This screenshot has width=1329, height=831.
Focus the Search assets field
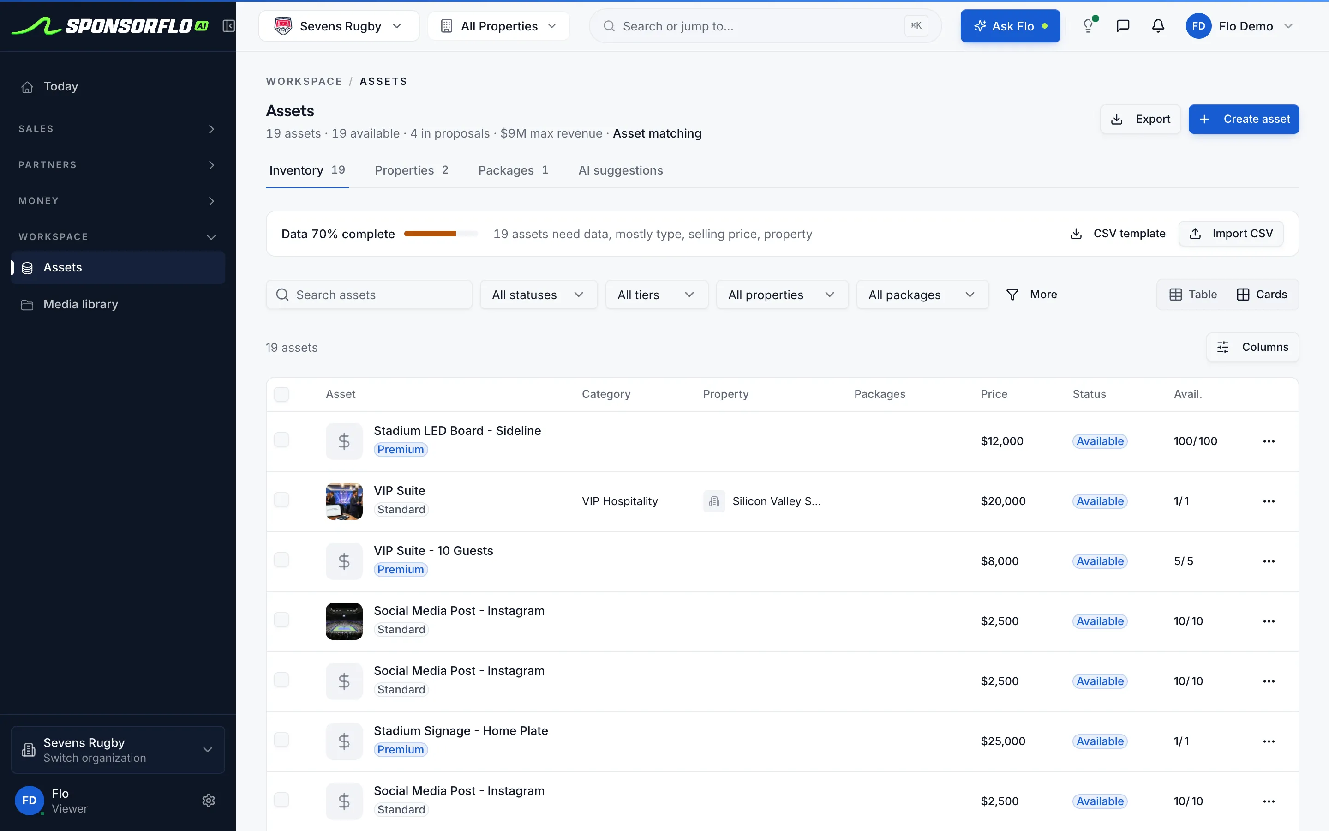(369, 295)
